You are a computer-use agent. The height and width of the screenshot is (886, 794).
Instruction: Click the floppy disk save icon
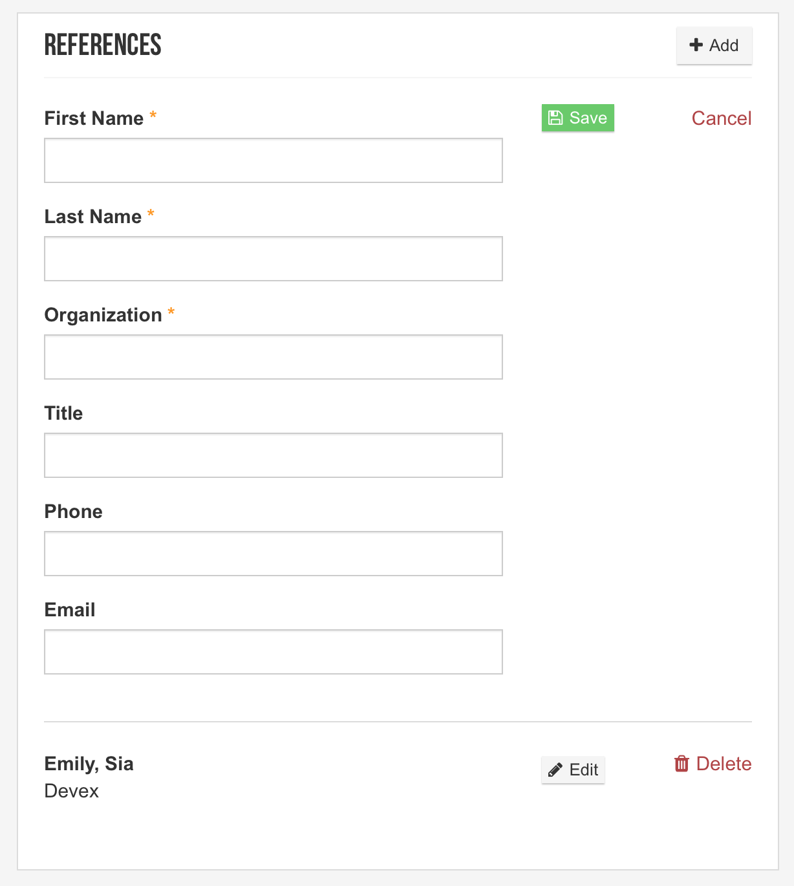(x=555, y=118)
